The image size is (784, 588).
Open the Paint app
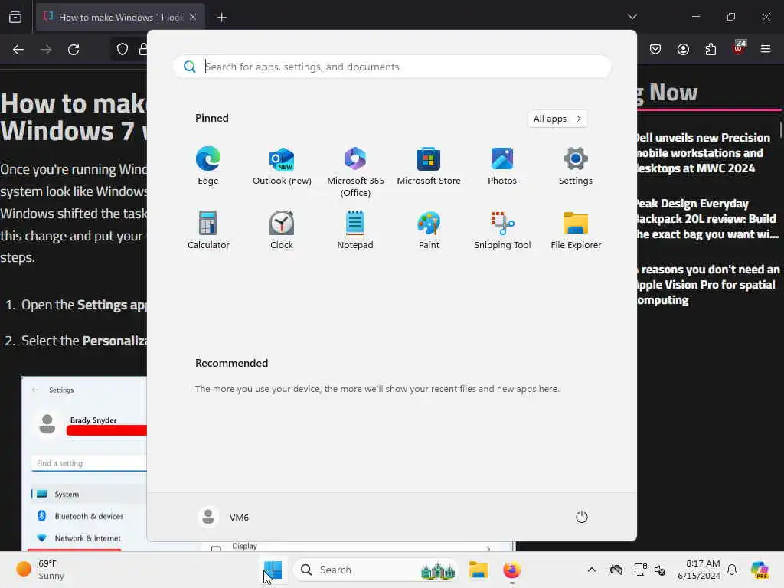tap(429, 230)
